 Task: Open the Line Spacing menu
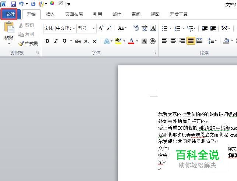point(212,41)
